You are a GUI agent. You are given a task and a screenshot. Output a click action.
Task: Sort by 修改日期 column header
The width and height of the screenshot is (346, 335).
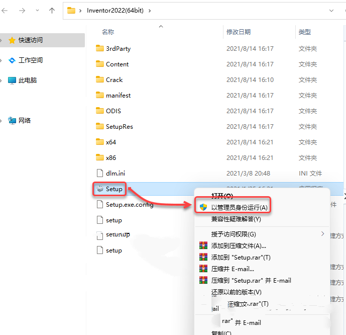(x=239, y=32)
